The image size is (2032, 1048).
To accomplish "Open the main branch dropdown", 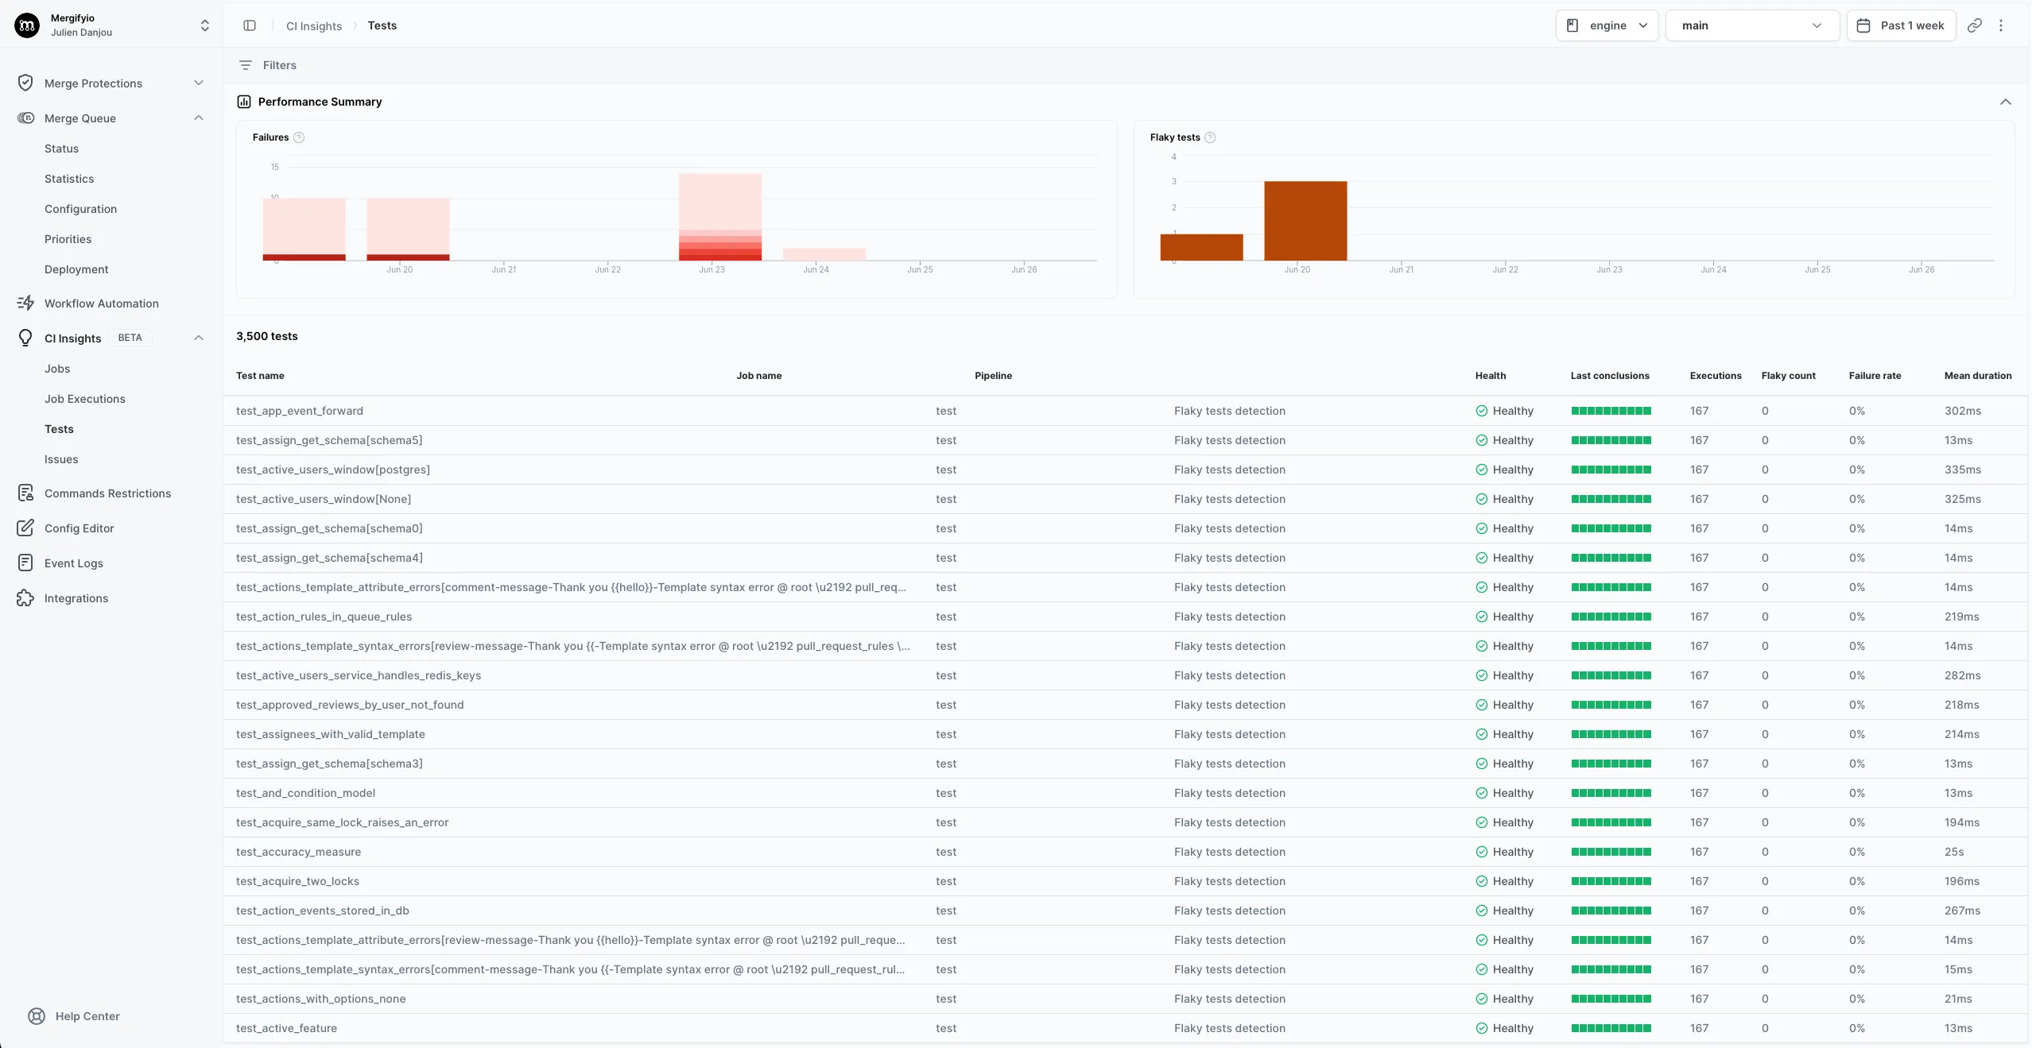I will click(1752, 25).
